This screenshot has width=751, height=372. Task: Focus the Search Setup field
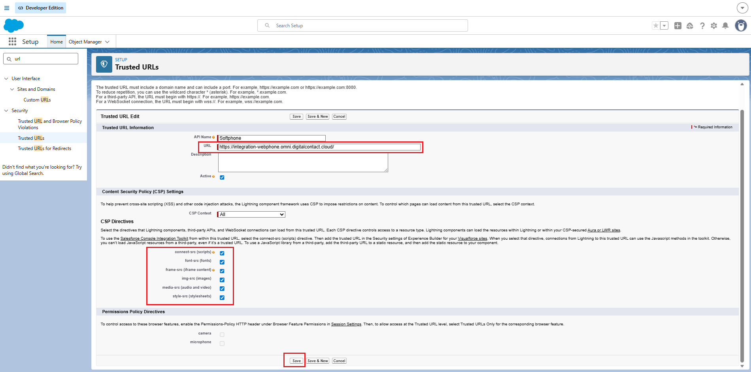pos(362,26)
